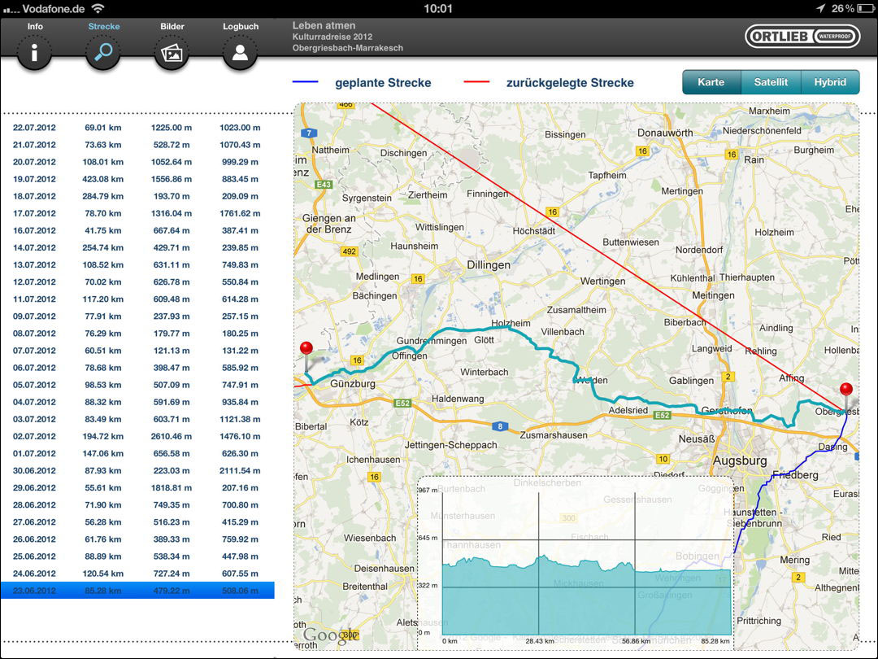Viewport: 878px width, 659px height.
Task: Switch map to Satellit view
Action: [771, 82]
